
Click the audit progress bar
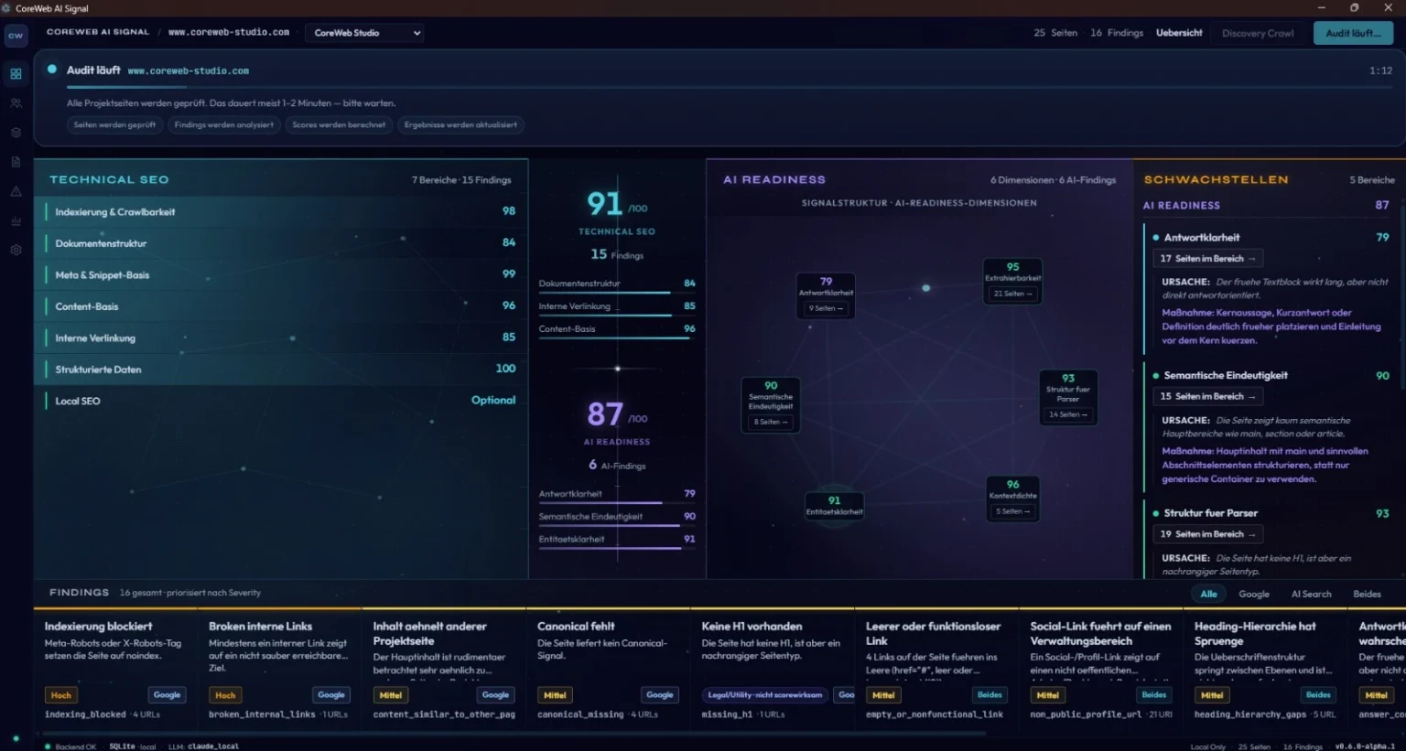(730, 87)
